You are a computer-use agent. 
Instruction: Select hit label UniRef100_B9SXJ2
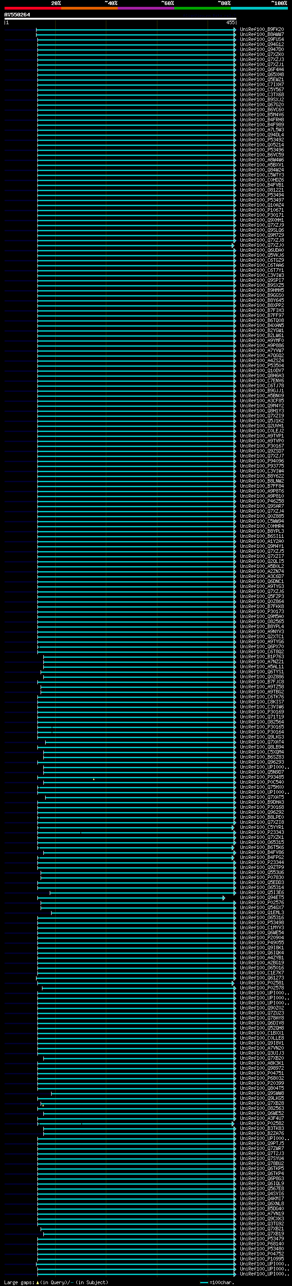tap(262, 100)
